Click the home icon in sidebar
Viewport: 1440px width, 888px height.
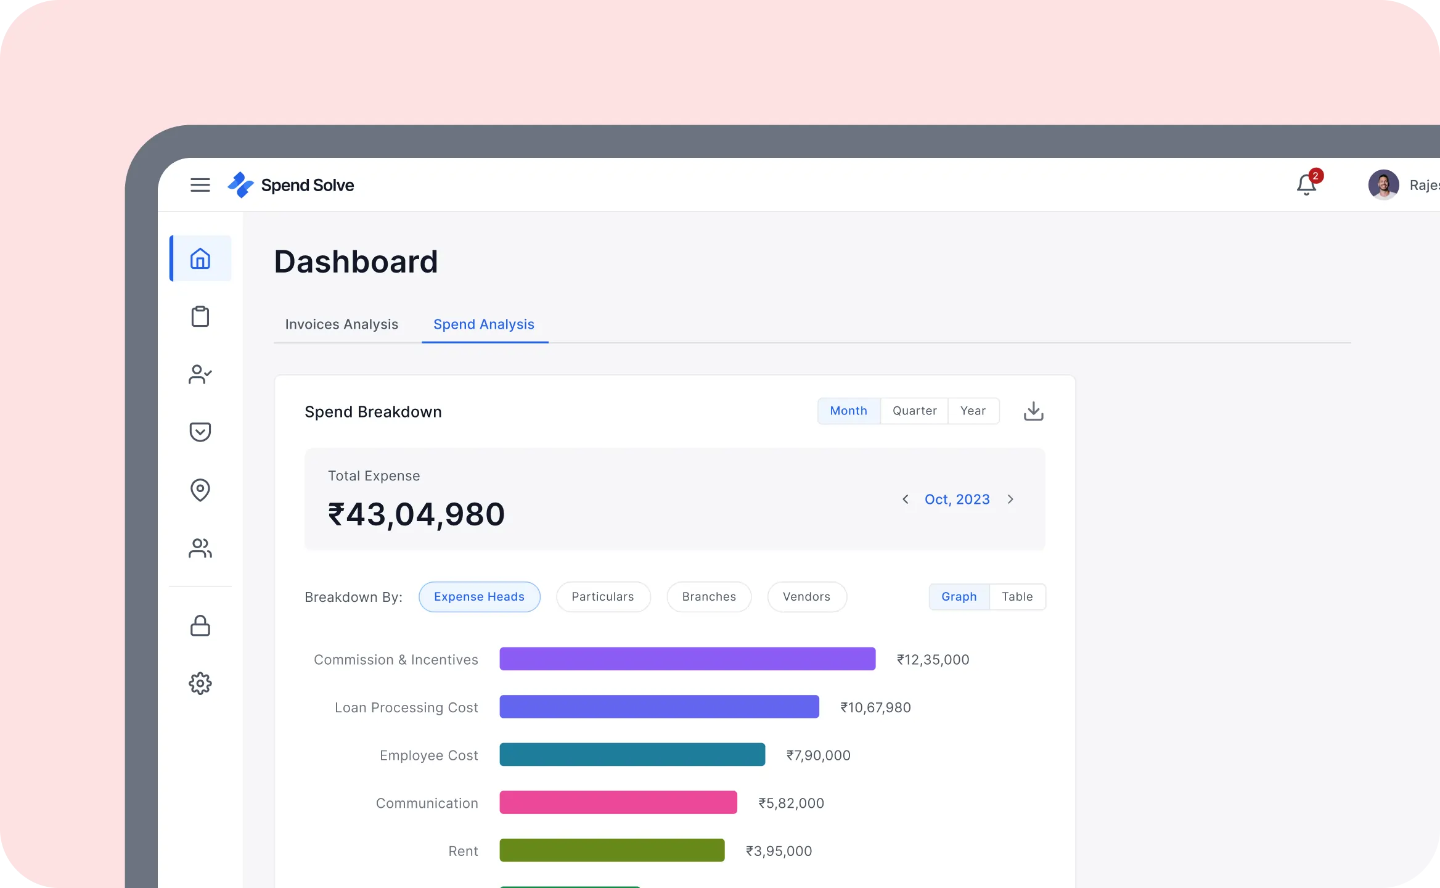pos(200,258)
